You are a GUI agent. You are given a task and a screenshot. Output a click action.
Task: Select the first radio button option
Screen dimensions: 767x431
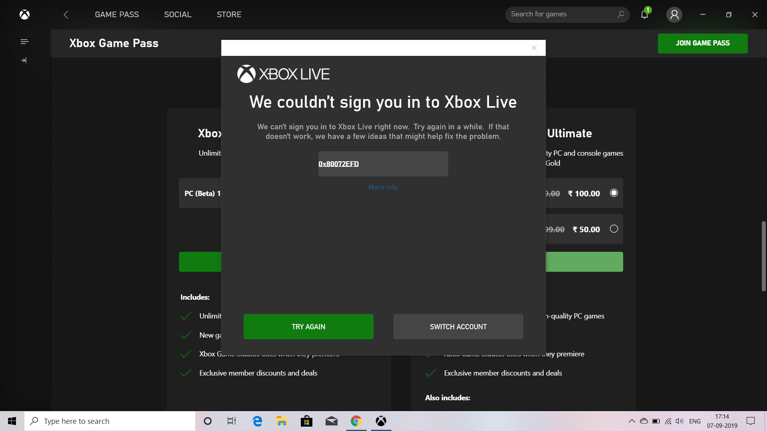click(613, 193)
